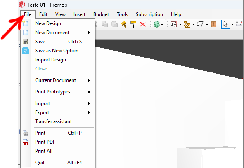The width and height of the screenshot is (244, 168).
Task: Click the red X delete icon
Action: [x=143, y=24]
